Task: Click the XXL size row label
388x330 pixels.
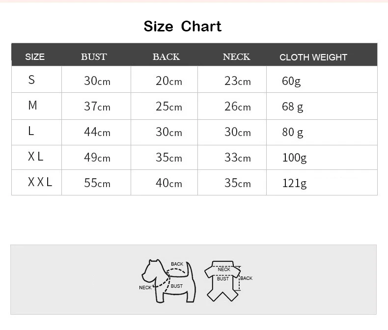Action: pos(40,182)
